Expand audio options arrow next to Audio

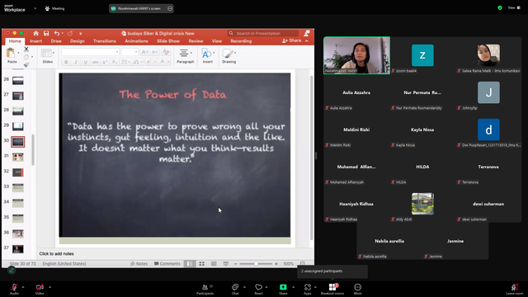coord(23,287)
